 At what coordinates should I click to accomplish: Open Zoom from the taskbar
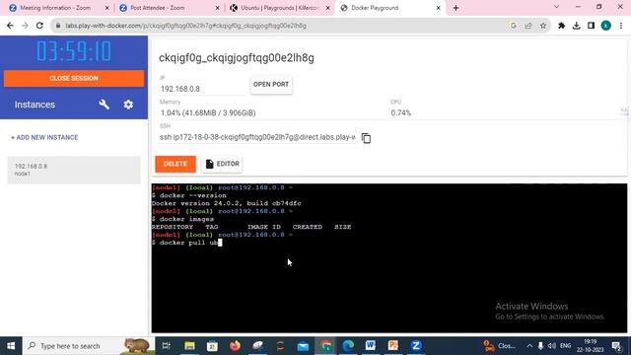[x=416, y=346]
